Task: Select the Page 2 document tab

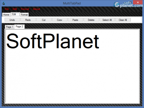Action: (x=19, y=26)
